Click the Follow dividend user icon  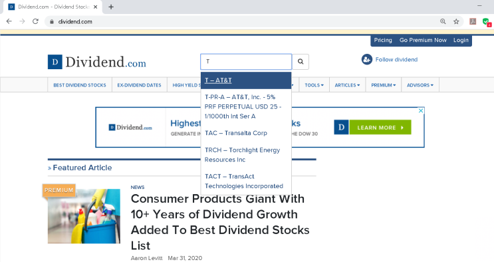click(x=367, y=59)
